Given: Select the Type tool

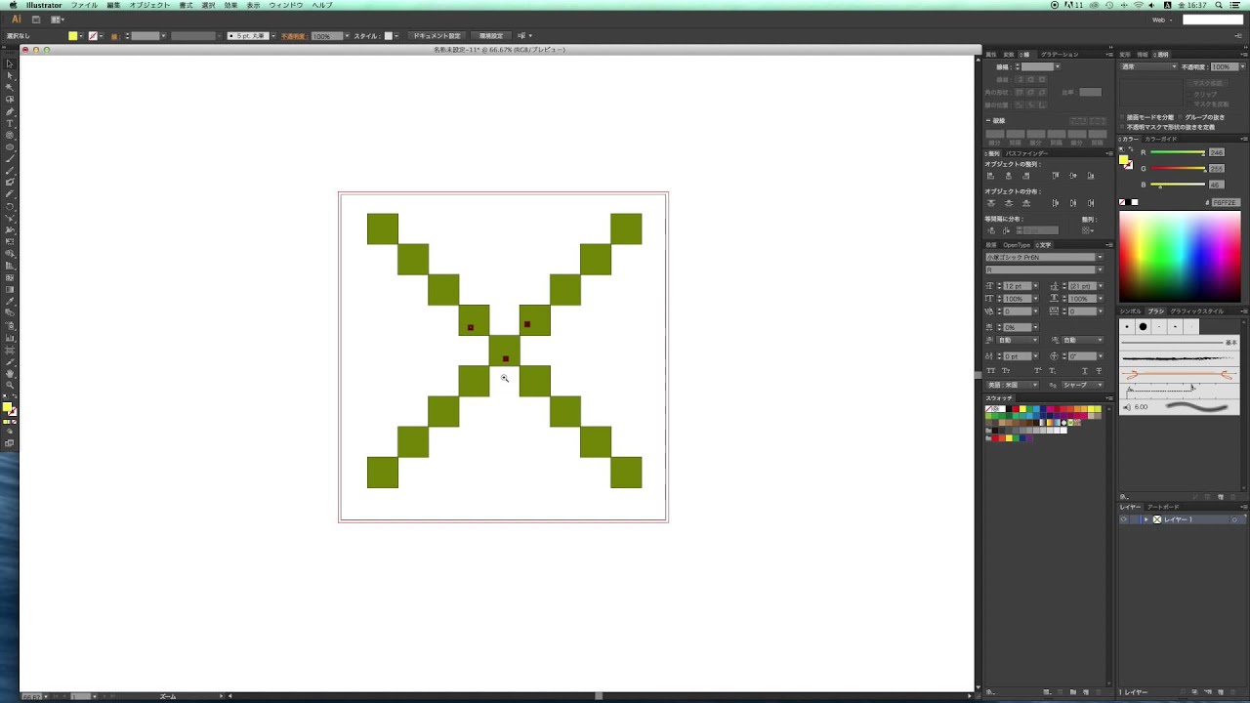Looking at the screenshot, I should coord(10,123).
